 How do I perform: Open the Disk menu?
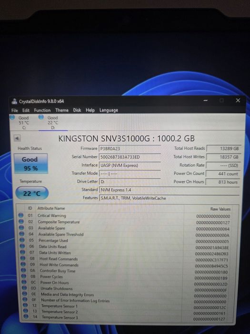click(x=77, y=110)
